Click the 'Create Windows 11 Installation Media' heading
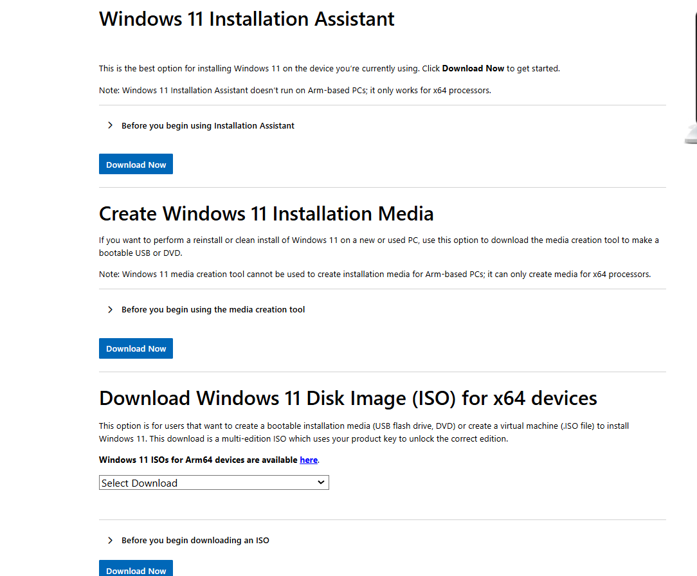 coord(266,214)
